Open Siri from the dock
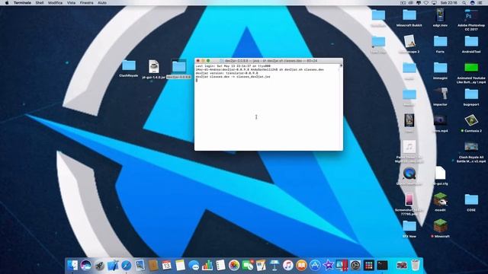Image resolution: width=488 pixels, height=274 pixels. coord(86,266)
